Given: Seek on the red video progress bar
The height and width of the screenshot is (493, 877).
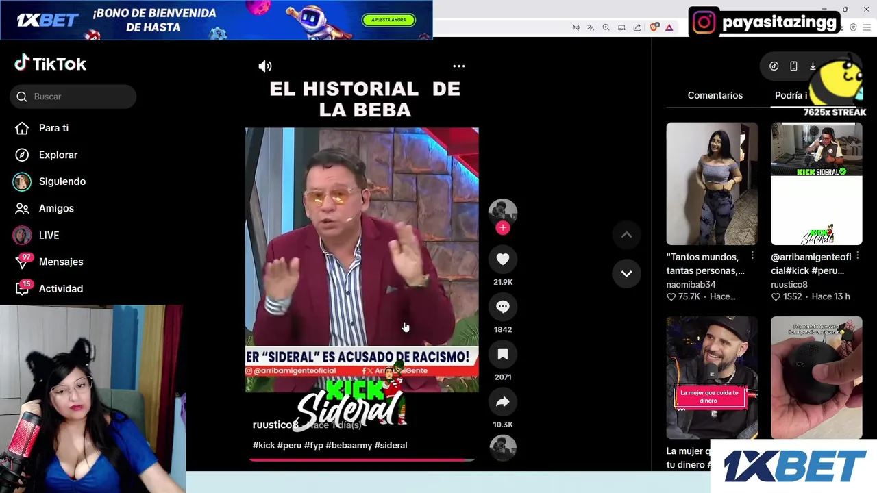Looking at the screenshot, I should [x=362, y=460].
